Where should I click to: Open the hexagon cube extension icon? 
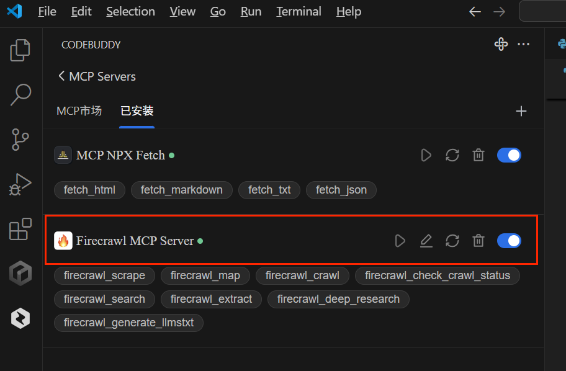coord(20,273)
